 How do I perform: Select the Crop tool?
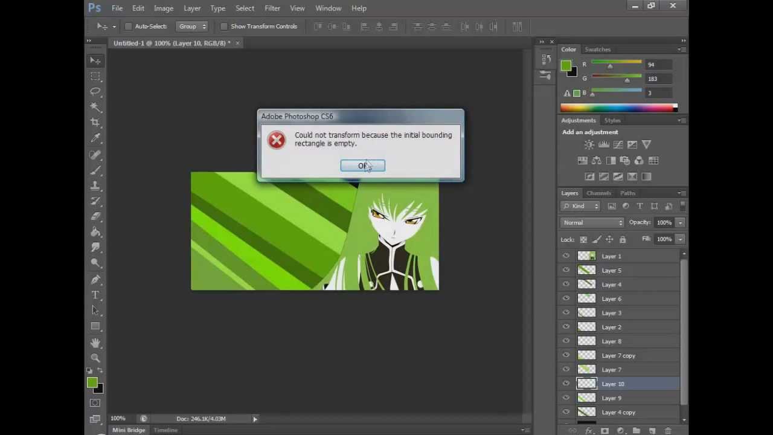point(95,123)
